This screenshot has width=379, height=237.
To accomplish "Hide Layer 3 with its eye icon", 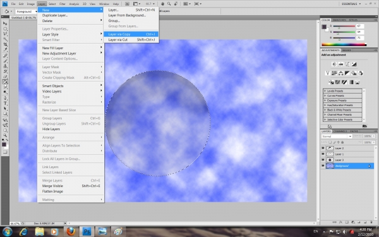I will coord(323,160).
